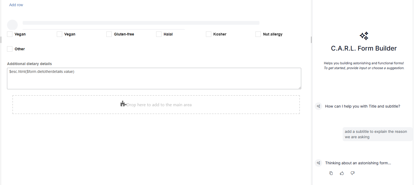Click into Additional dietary details textarea
The width and height of the screenshot is (414, 185).
(x=154, y=79)
